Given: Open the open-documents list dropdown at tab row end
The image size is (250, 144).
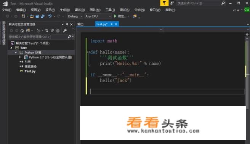Looking at the screenshot, I should point(248,24).
